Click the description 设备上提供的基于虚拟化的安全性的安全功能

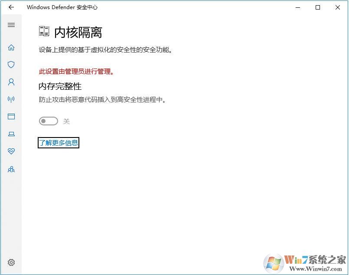(105, 49)
